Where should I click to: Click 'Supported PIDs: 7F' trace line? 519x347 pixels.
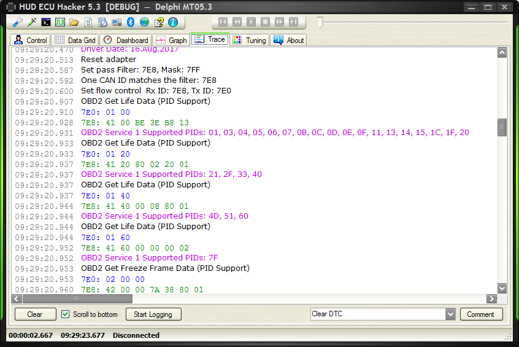(150, 258)
